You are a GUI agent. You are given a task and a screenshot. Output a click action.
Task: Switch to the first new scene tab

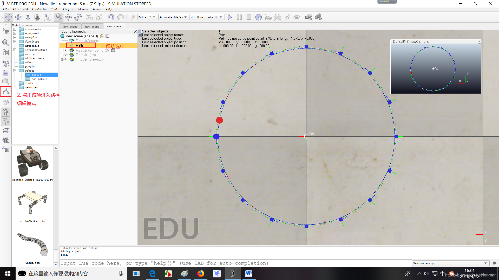coord(70,26)
